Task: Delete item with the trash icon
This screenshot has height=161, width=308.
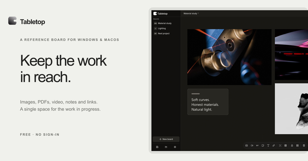Action: tap(304, 145)
